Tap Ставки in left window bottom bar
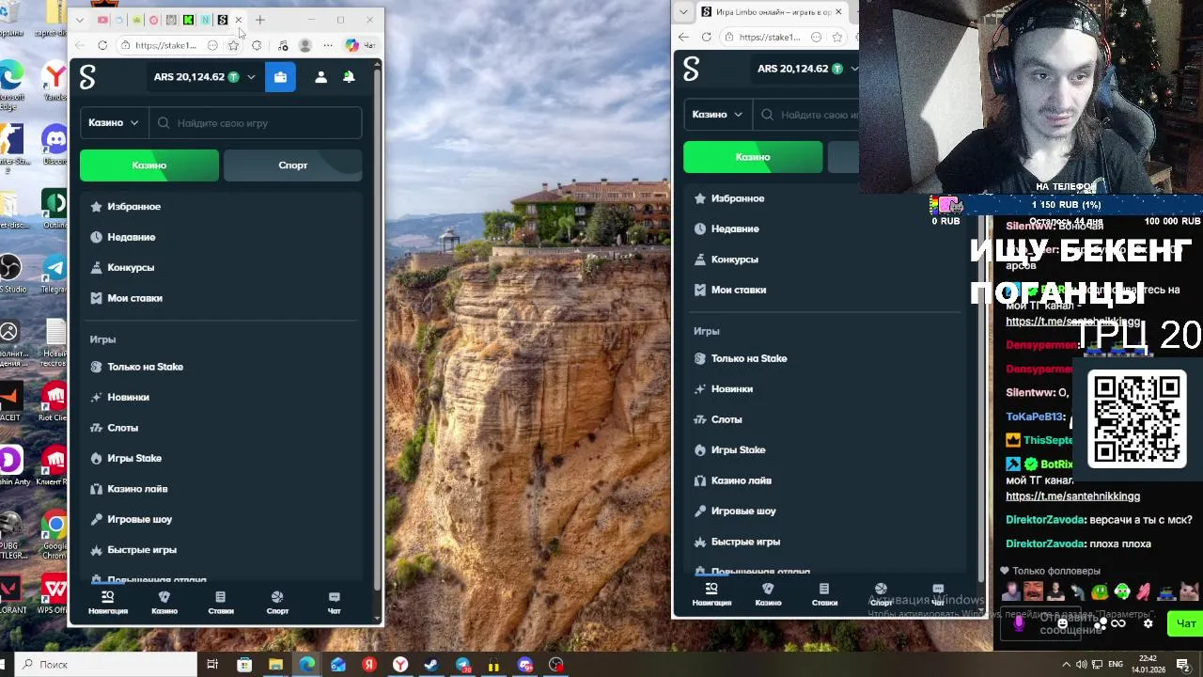The image size is (1203, 677). 221,603
